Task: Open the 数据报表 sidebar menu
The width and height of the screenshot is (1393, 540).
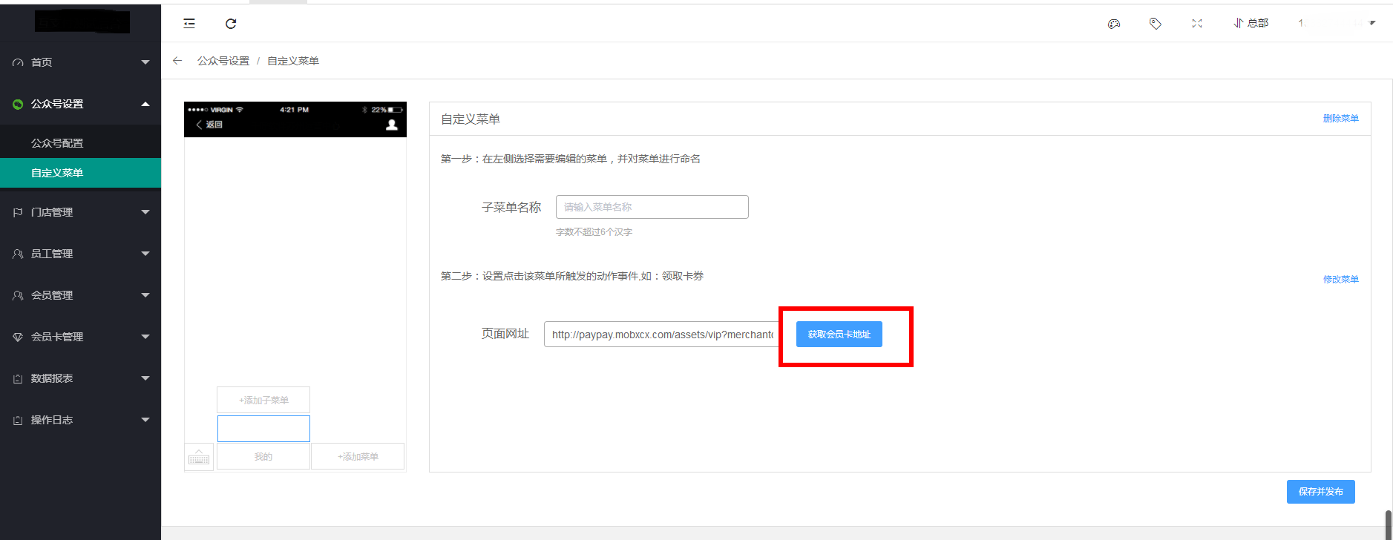Action: 80,378
